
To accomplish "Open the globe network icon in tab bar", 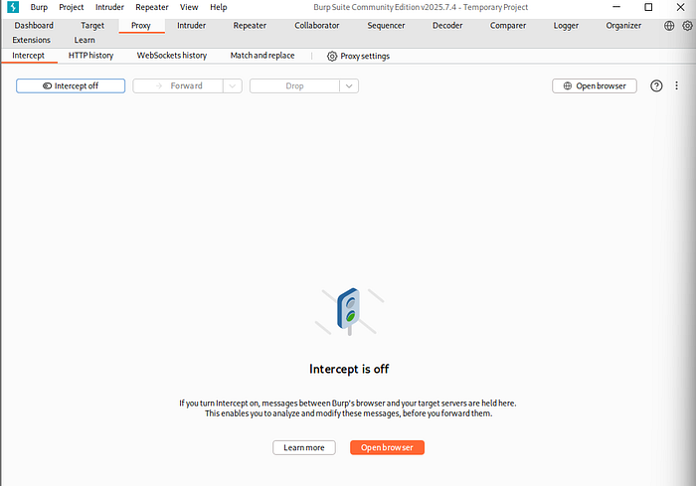I will click(x=669, y=26).
